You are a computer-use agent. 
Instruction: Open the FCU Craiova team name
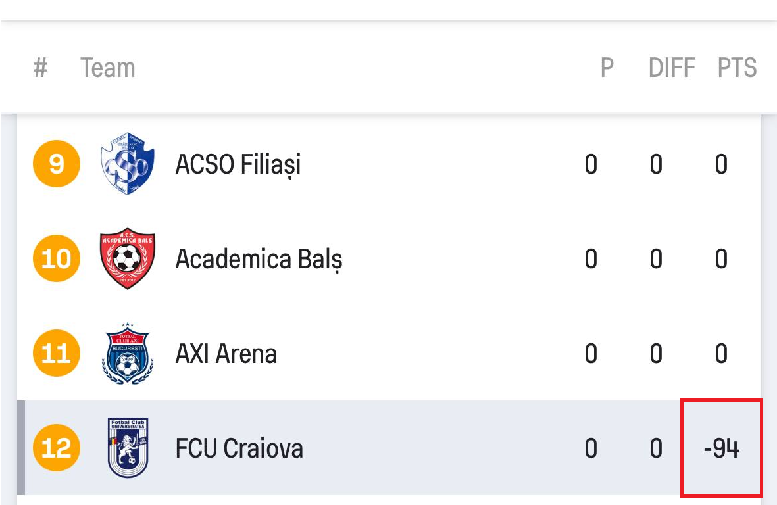pos(239,448)
